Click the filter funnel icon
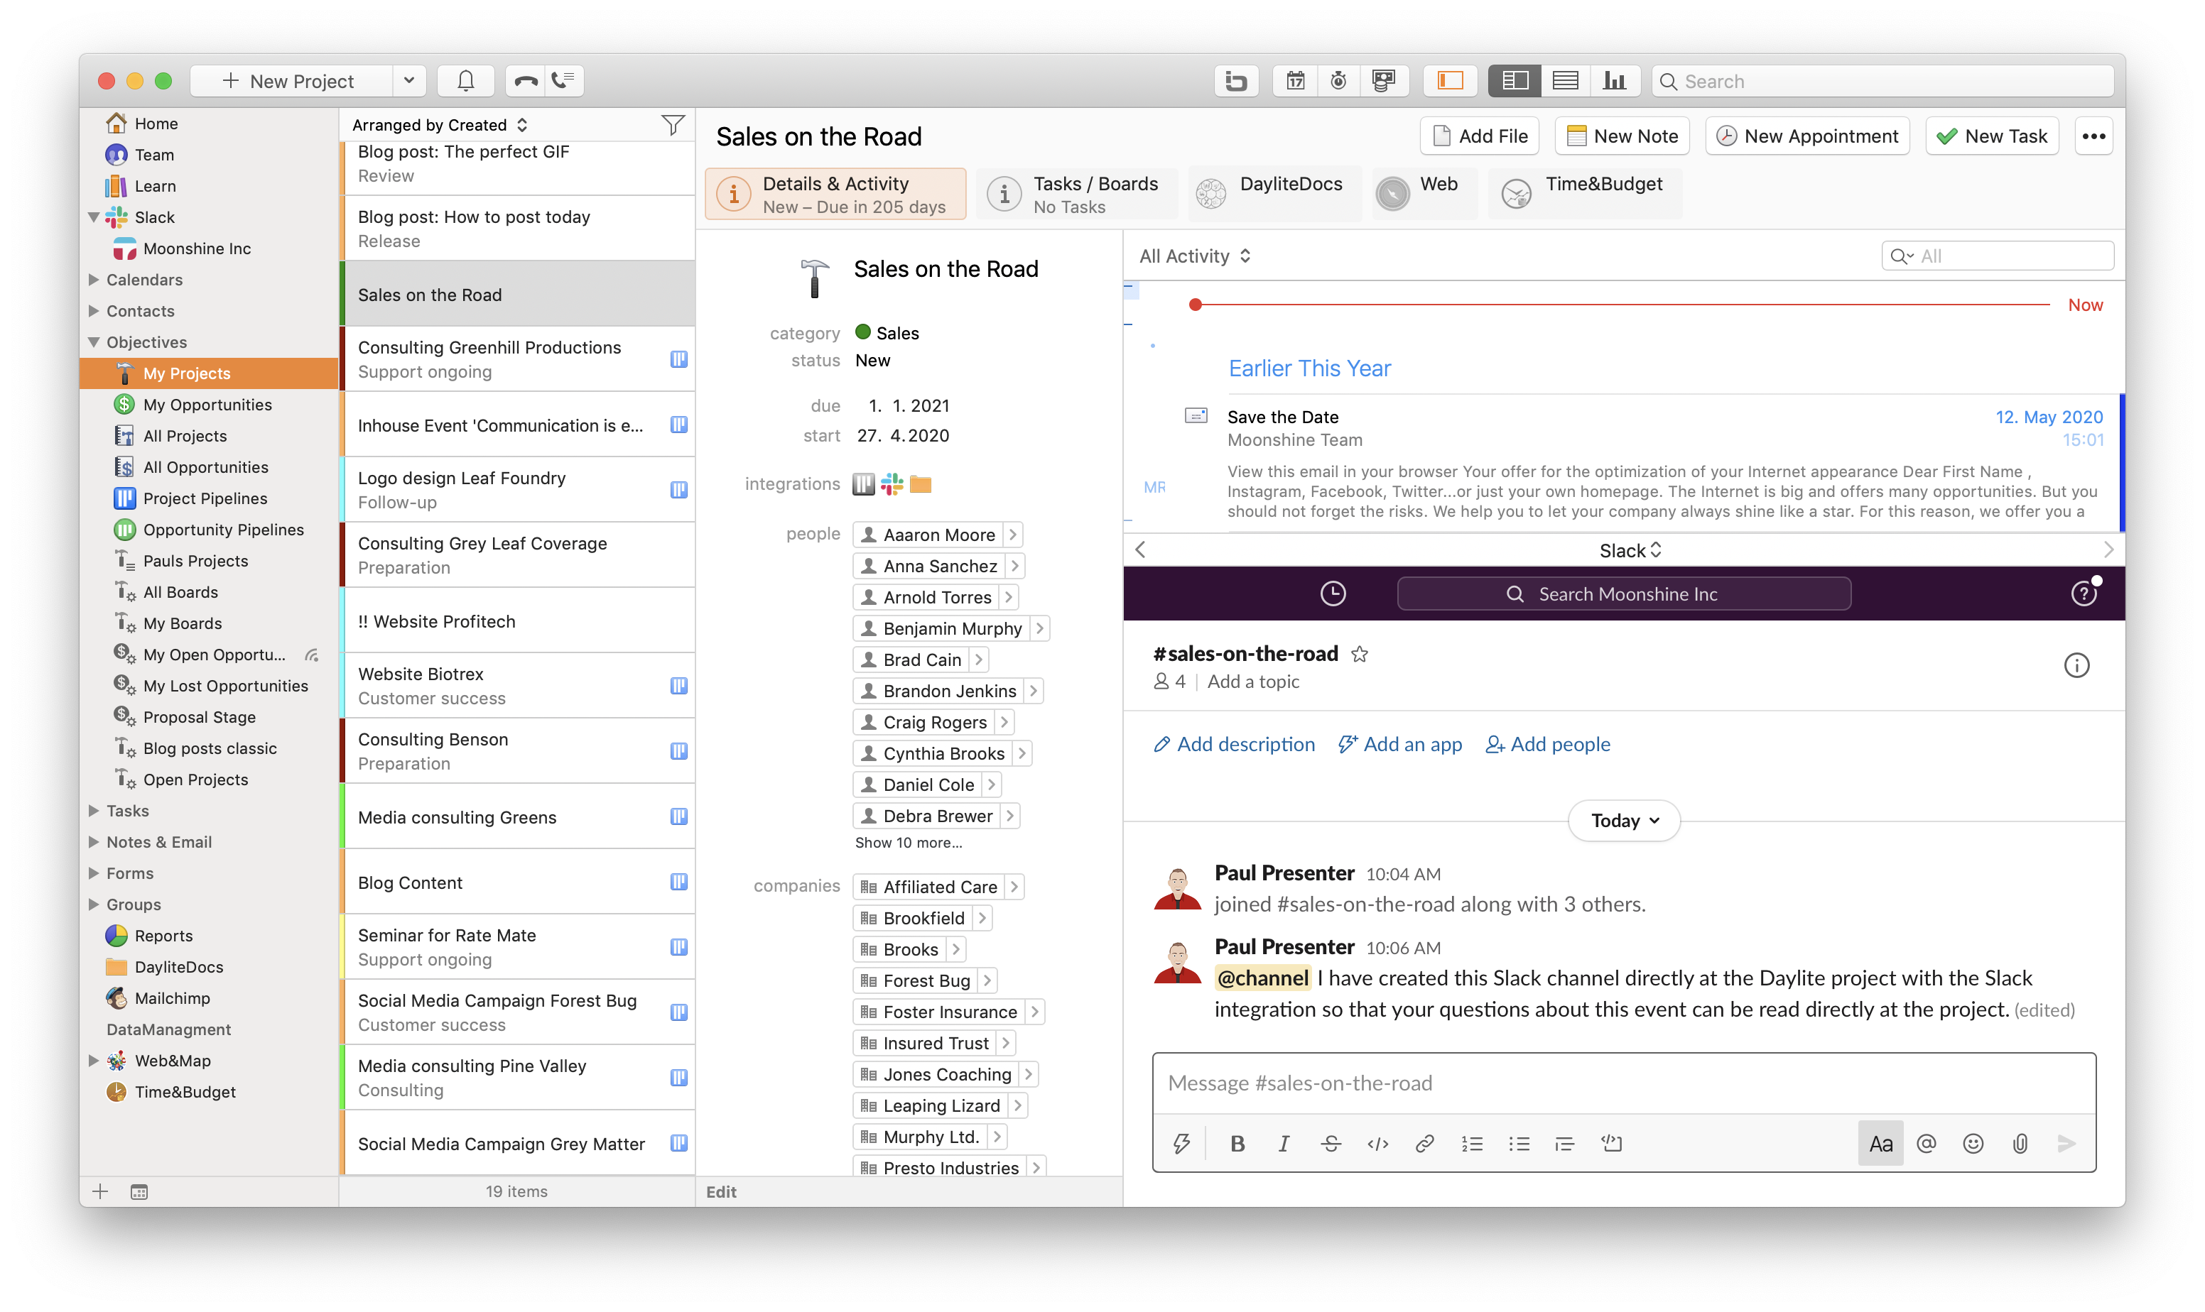The width and height of the screenshot is (2205, 1312). pos(673,125)
